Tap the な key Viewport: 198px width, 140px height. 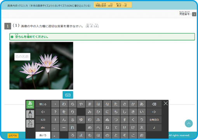107,104
